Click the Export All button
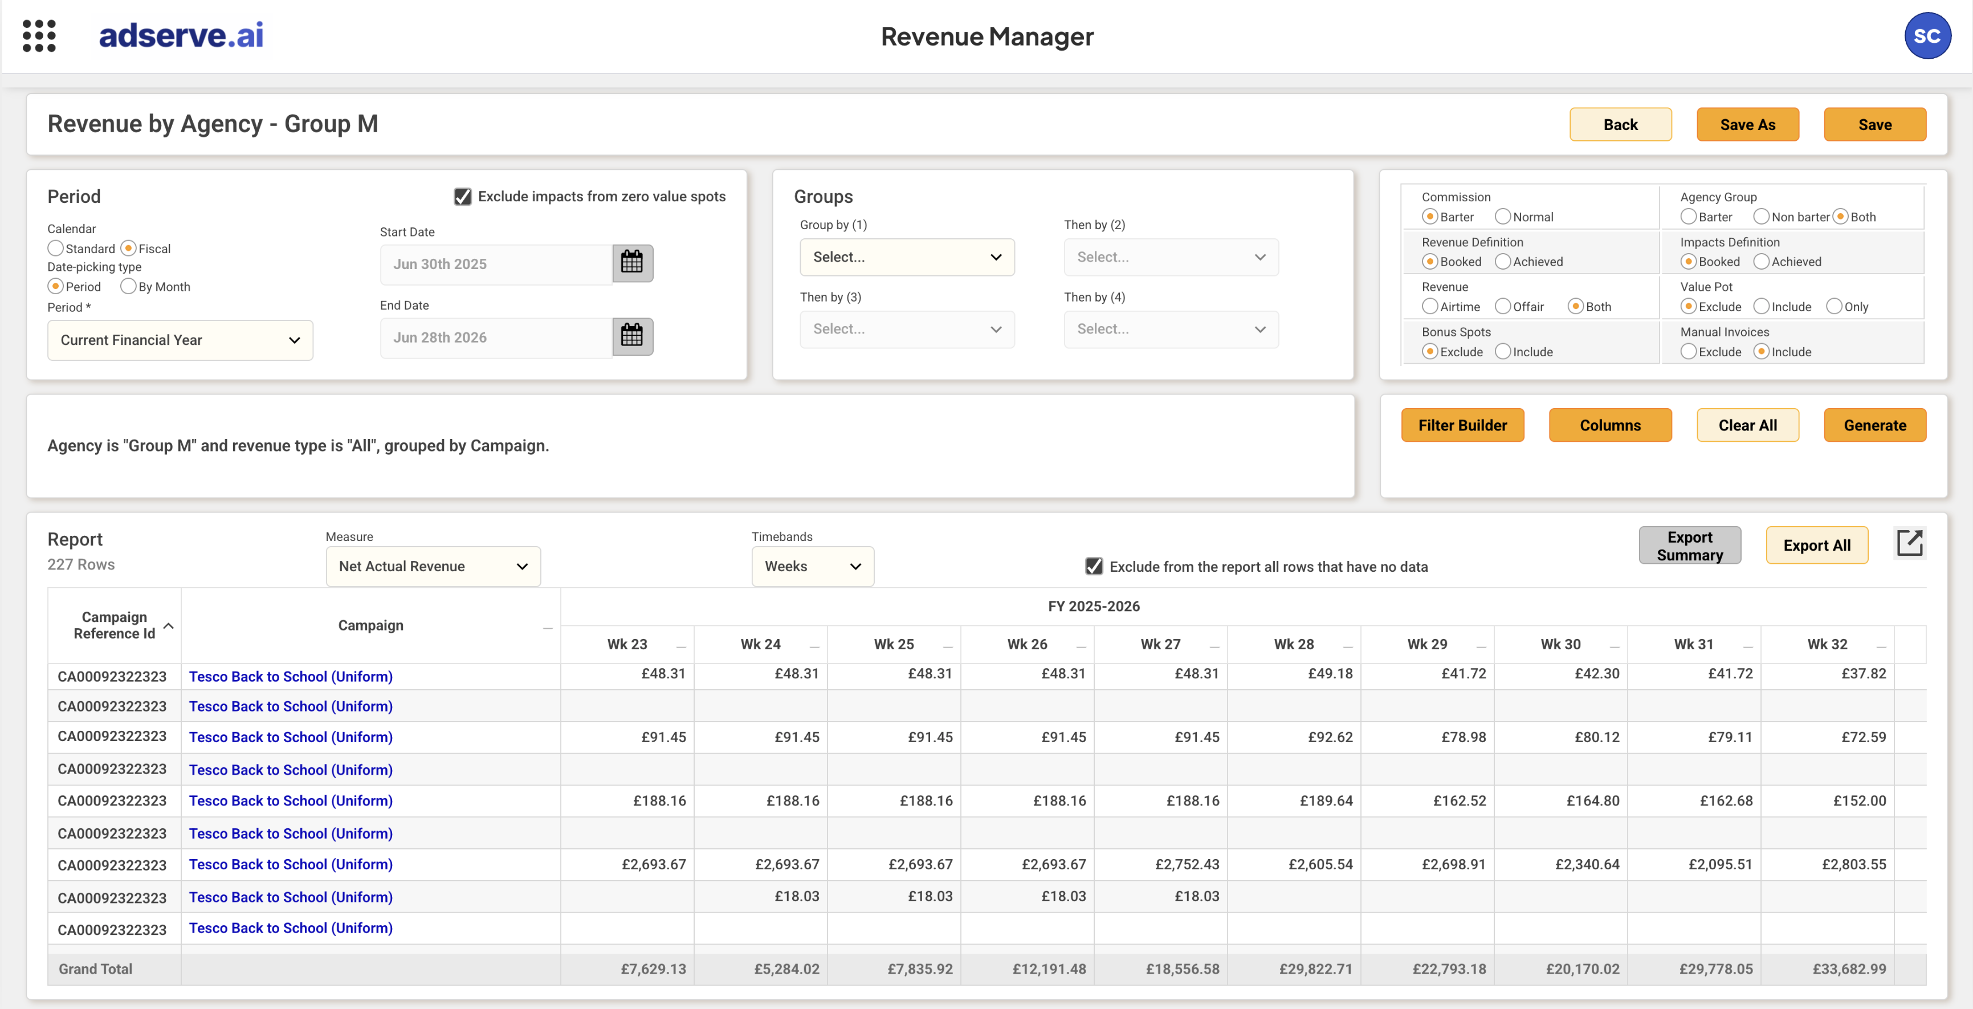 (1817, 546)
